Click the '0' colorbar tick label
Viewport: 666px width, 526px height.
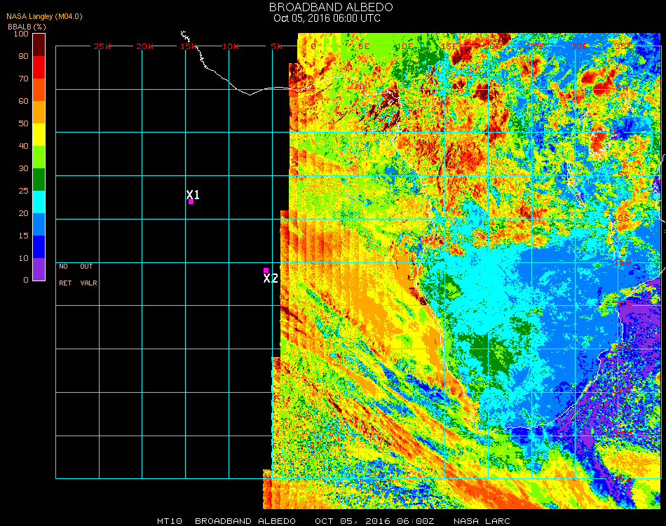click(x=26, y=280)
